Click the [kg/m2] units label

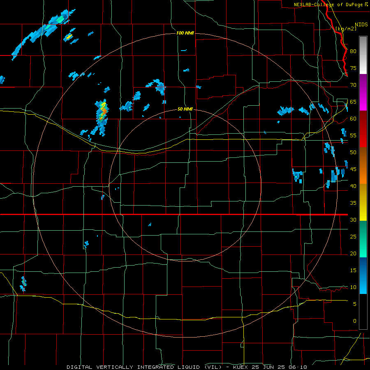pos(346,28)
